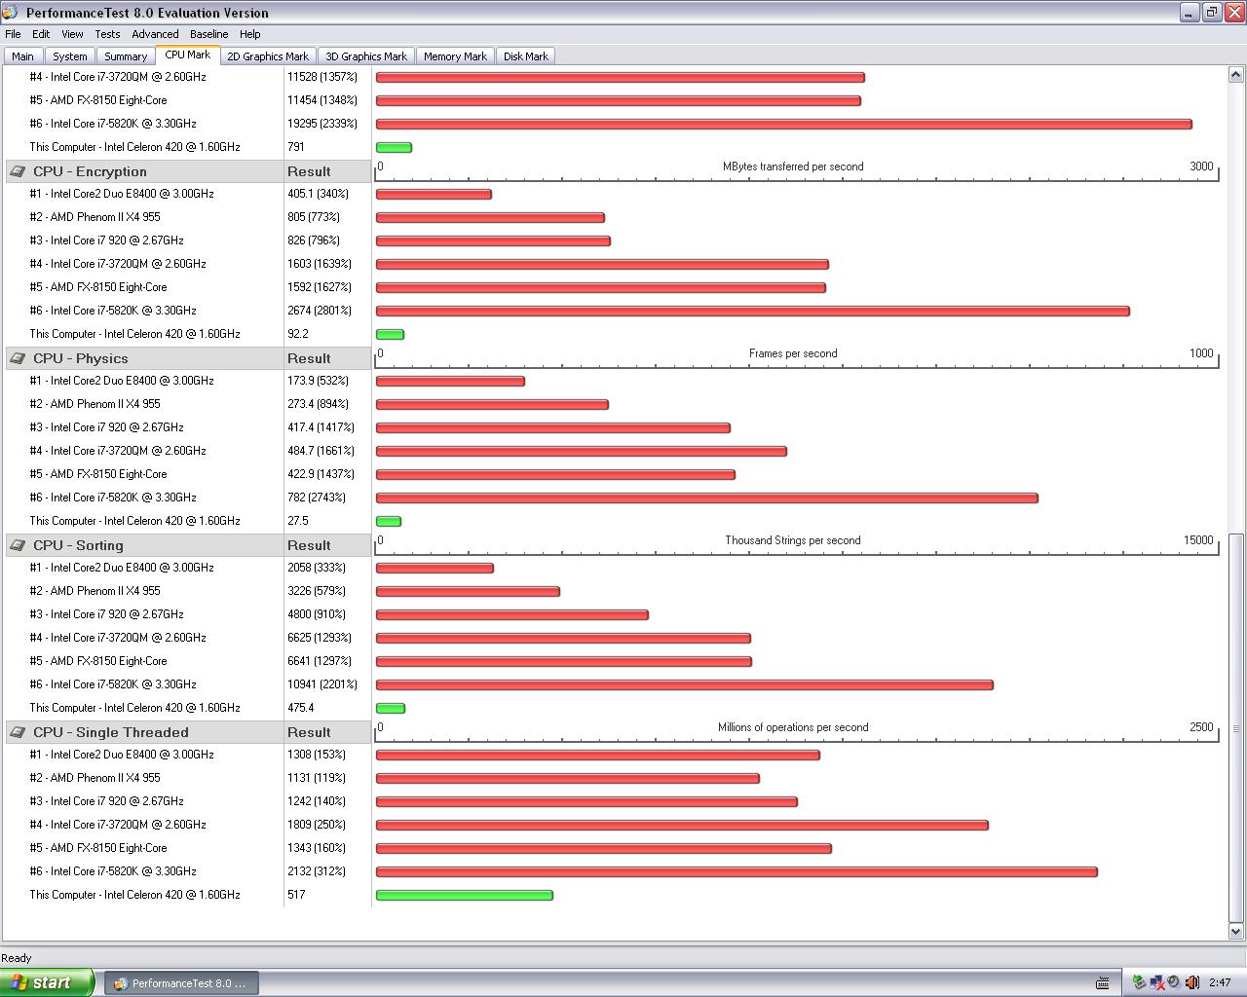Switch to the 3D Graphics Mark tab
The height and width of the screenshot is (997, 1247).
click(x=366, y=56)
